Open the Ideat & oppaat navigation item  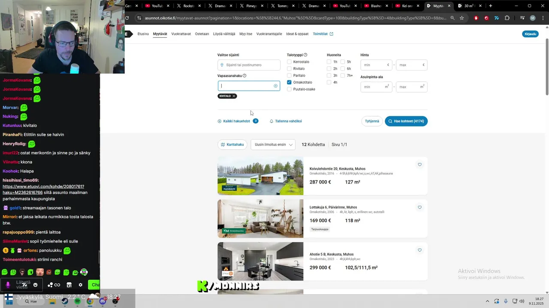[x=297, y=34]
